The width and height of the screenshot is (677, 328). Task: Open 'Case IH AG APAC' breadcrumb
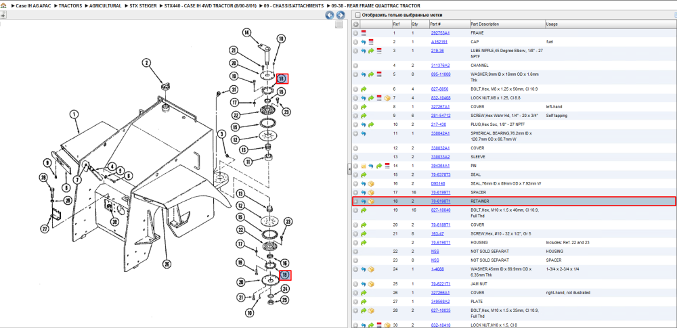tap(33, 5)
